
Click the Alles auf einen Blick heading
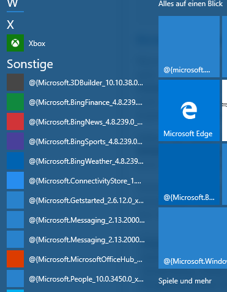pos(190,4)
